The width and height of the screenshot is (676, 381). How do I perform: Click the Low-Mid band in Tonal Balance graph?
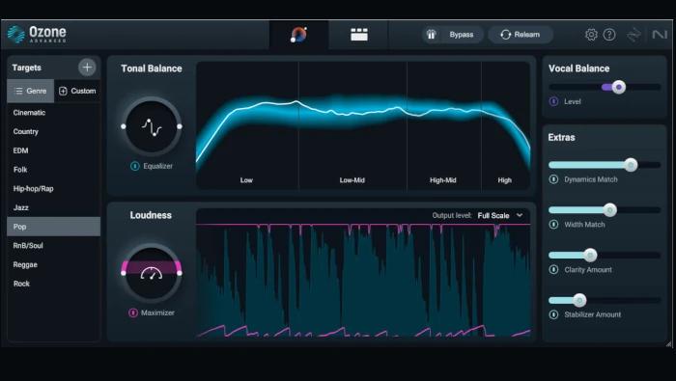tap(352, 124)
